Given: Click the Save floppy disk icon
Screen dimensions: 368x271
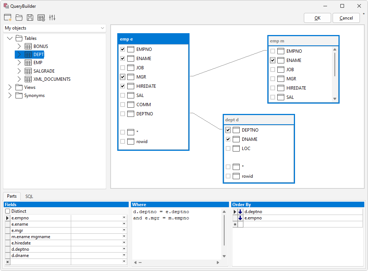Looking at the screenshot, I should coord(30,18).
